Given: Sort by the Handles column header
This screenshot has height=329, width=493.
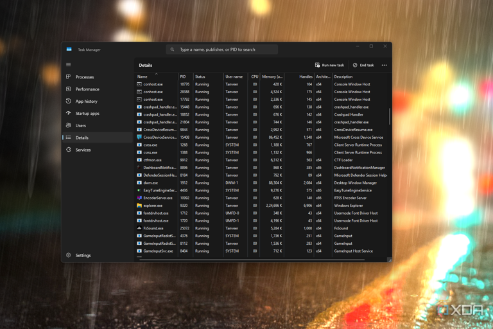Looking at the screenshot, I should (299, 76).
